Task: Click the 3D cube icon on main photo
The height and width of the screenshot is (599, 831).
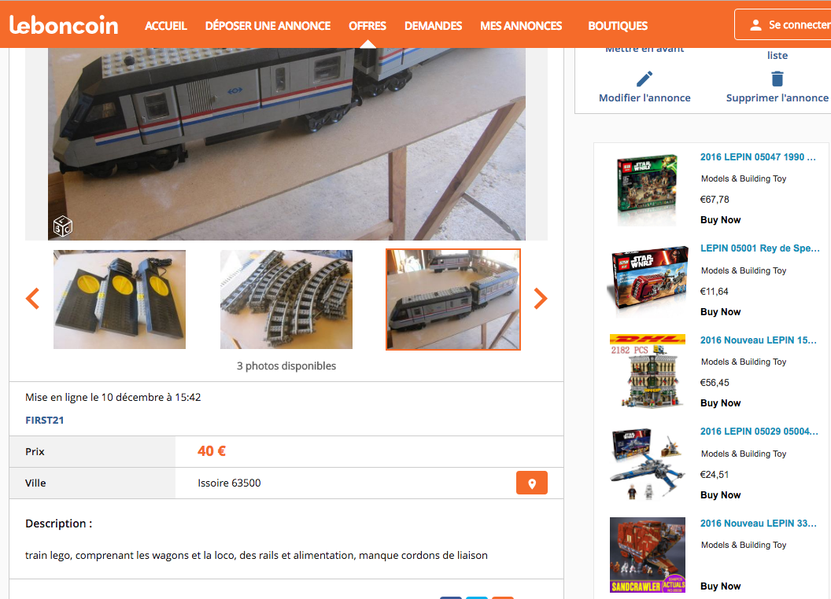Action: 62,226
